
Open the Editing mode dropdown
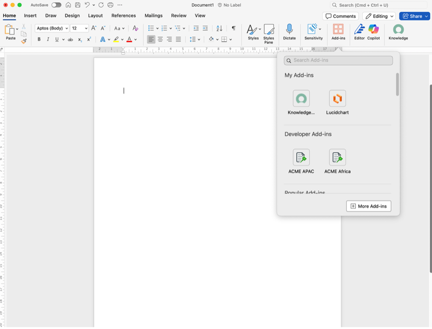[379, 16]
